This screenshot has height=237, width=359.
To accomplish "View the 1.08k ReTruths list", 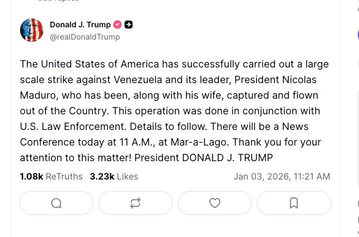I will (51, 176).
